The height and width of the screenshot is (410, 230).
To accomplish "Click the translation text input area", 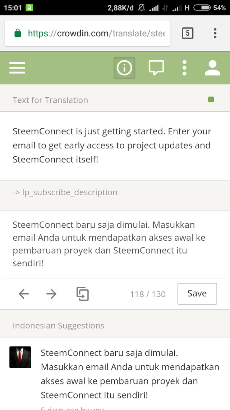I will 114,244.
